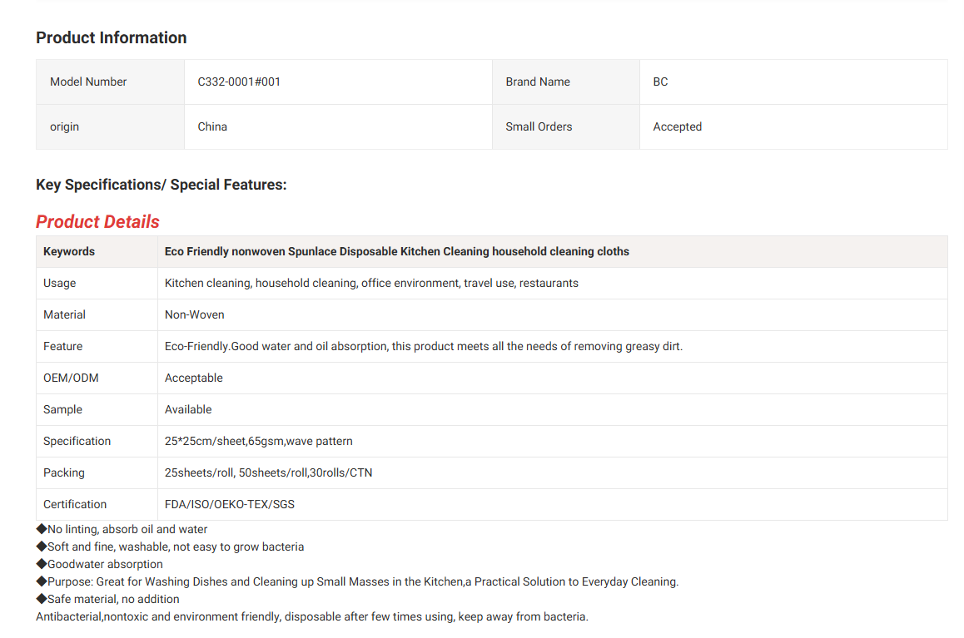Click the Sample Available value

coord(188,409)
